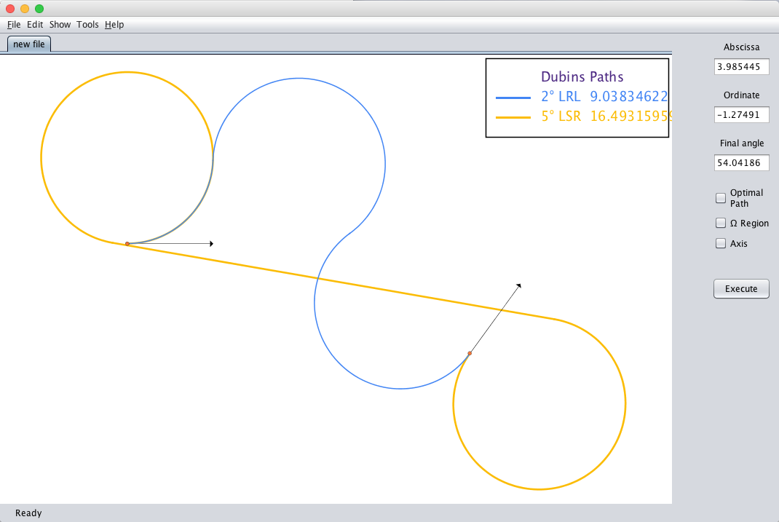Click the red start point marker
This screenshot has height=522, width=779.
[127, 244]
